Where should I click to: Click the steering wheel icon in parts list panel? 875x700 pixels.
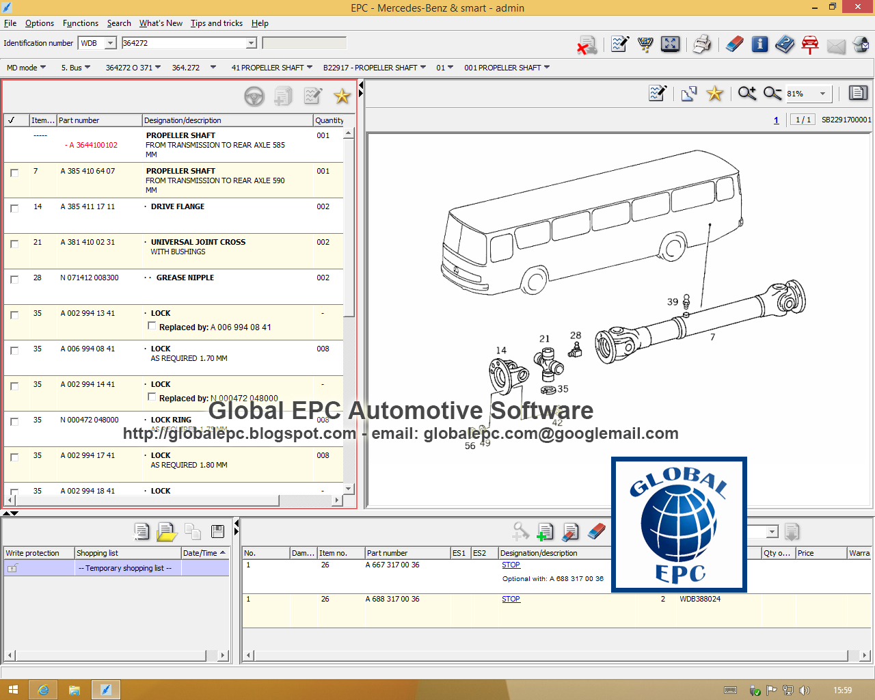click(x=254, y=96)
